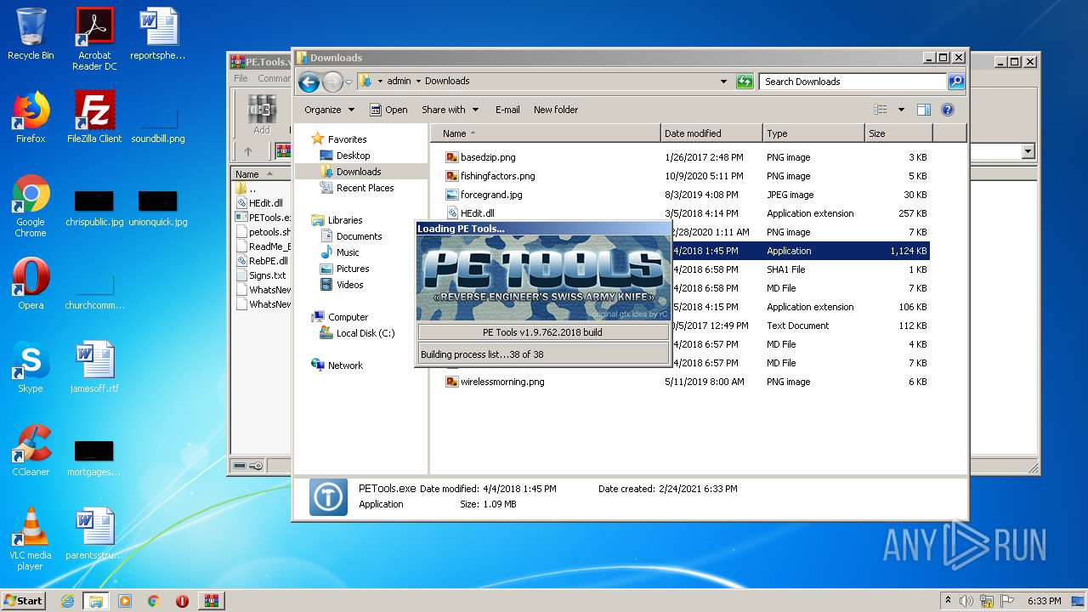The width and height of the screenshot is (1088, 612).
Task: Select fishingfactors.png file
Action: coord(497,176)
